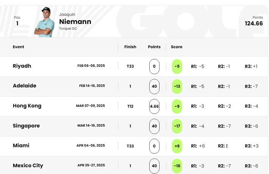
Task: Click the Score column header
Action: pyautogui.click(x=177, y=47)
